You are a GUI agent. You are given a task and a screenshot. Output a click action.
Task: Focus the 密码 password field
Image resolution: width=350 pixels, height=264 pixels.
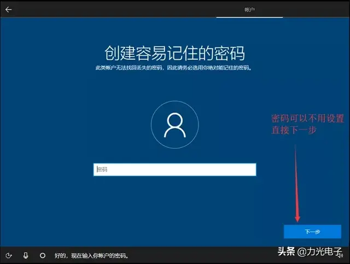click(x=175, y=169)
